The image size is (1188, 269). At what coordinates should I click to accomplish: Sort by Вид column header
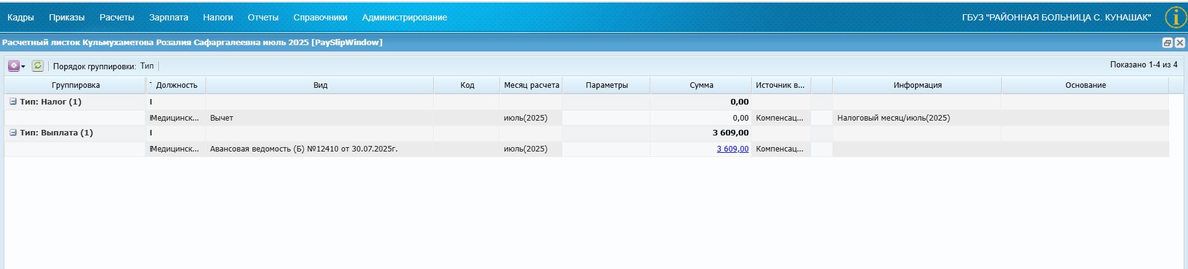320,85
